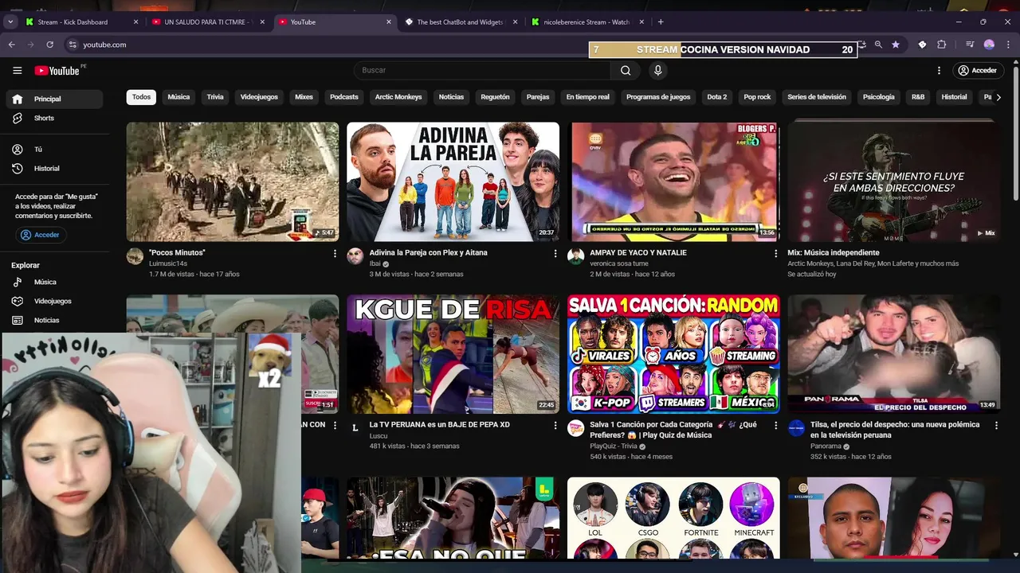Open Adivina la Pareja video thumbnail
1020x573 pixels.
[453, 181]
